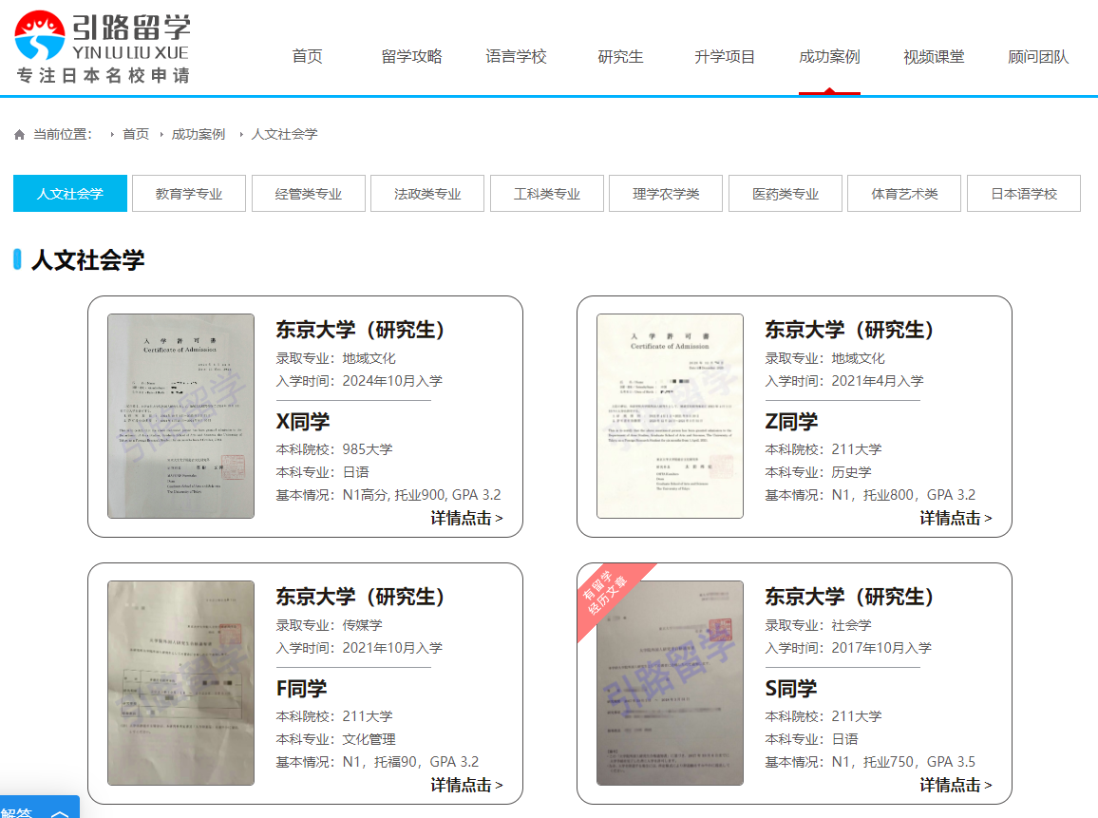Open the 首页 navigation menu item

click(x=308, y=57)
